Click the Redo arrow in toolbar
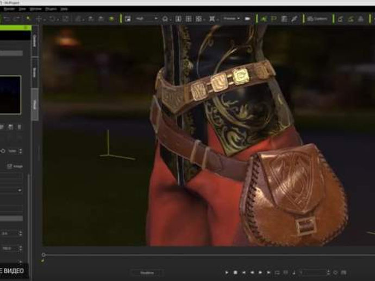375x281 pixels. click(17, 19)
